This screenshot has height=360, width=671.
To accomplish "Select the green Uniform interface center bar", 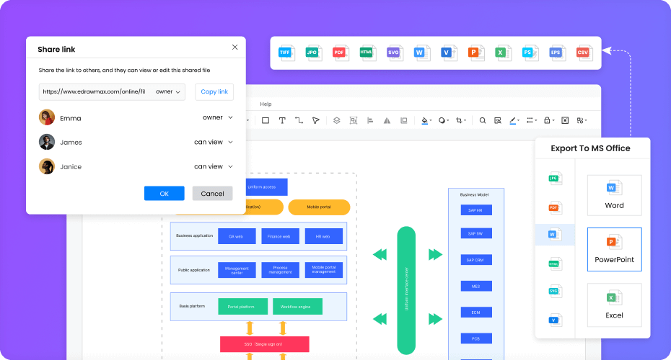I will tap(406, 290).
